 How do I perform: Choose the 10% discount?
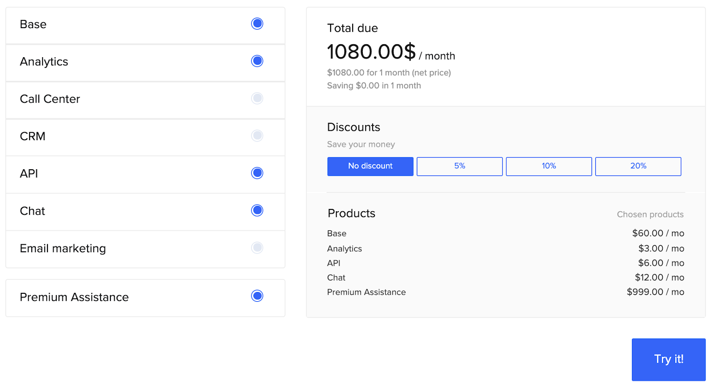click(x=549, y=166)
